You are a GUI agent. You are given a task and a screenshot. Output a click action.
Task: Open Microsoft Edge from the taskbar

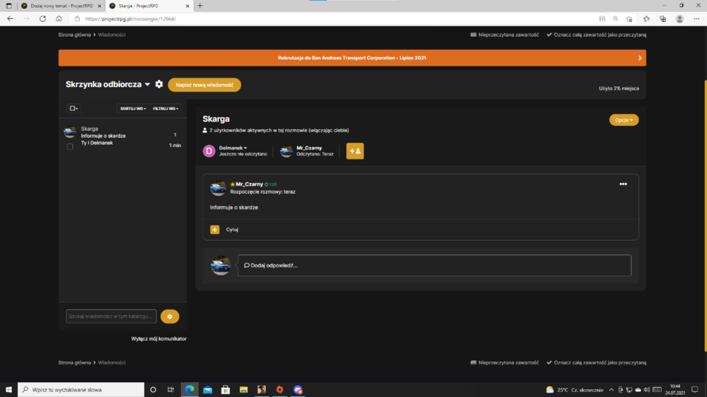point(189,389)
